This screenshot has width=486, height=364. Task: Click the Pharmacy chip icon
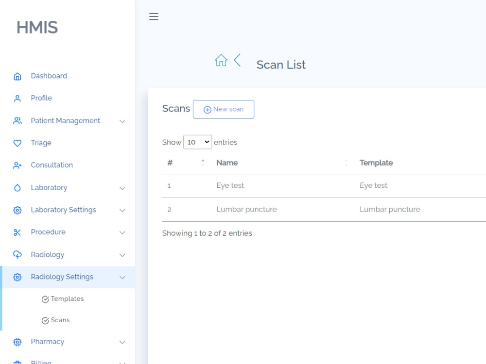point(17,342)
